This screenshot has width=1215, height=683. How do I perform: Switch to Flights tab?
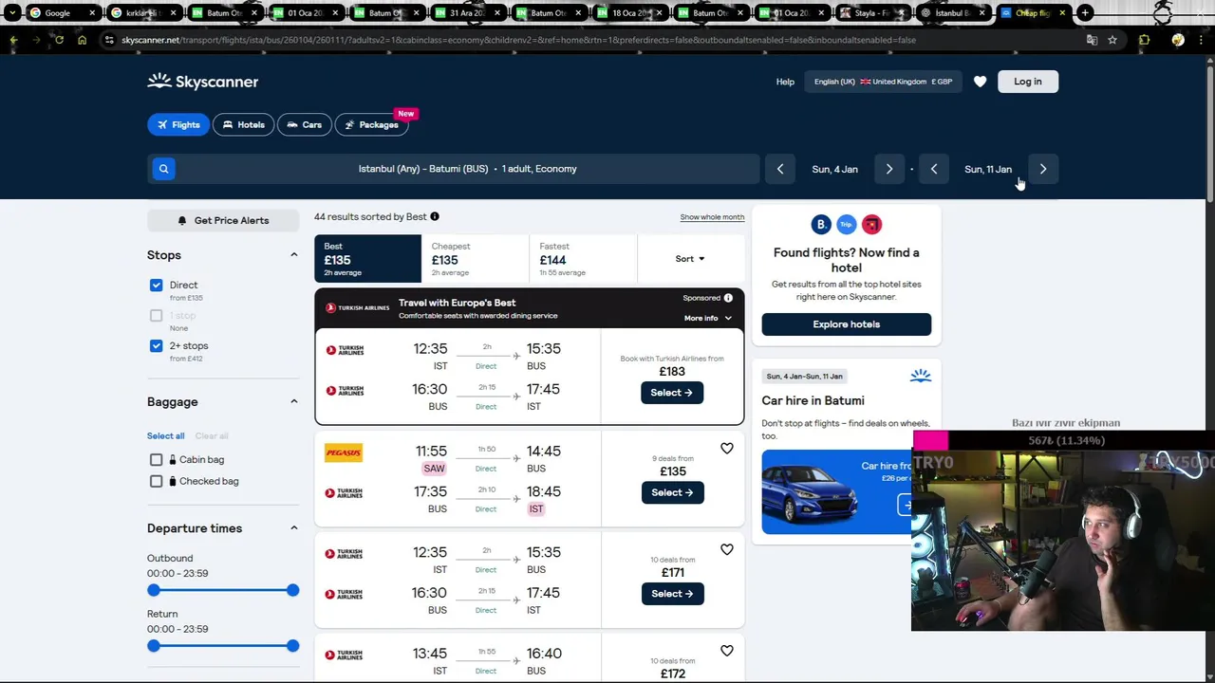pyautogui.click(x=178, y=124)
